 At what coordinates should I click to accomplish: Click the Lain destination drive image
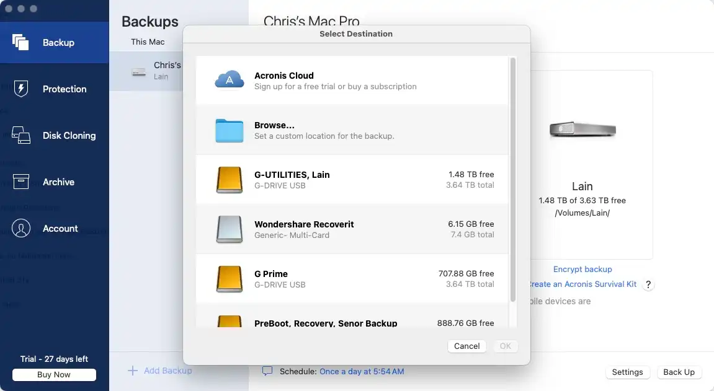pos(582,130)
